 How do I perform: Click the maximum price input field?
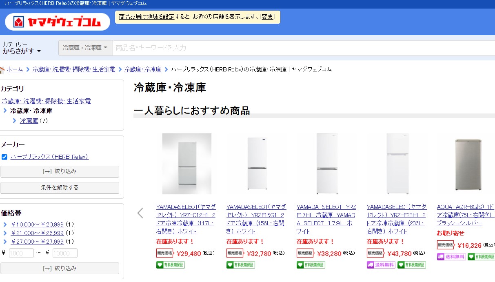click(x=65, y=253)
